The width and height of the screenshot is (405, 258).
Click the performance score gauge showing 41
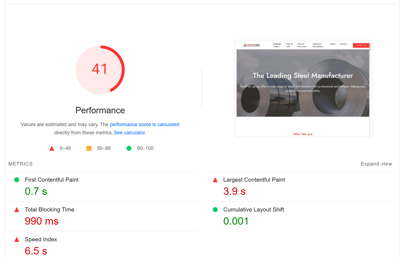click(x=100, y=70)
